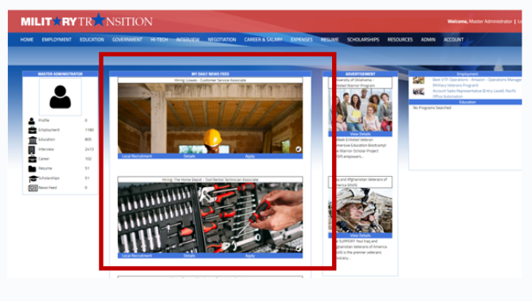Image resolution: width=532 pixels, height=301 pixels.
Task: Click the Employment briefcase icon in sidebar
Action: 32,130
